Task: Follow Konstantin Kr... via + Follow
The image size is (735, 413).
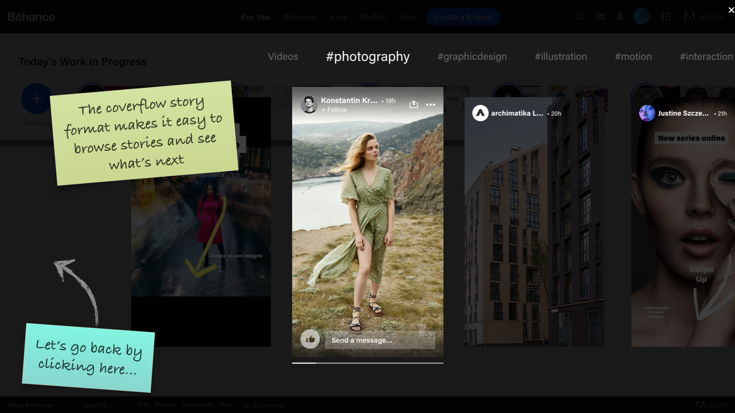Action: [334, 110]
